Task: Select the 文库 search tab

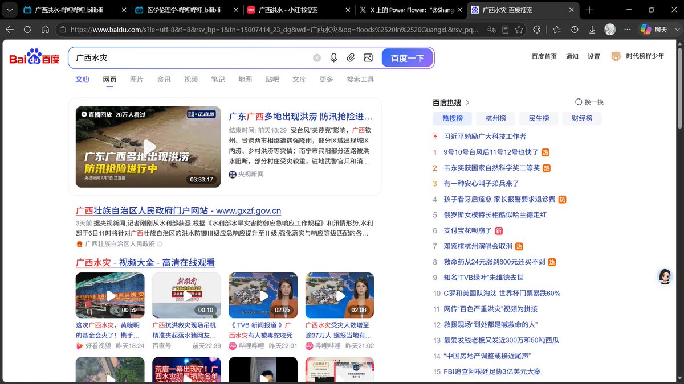Action: [299, 79]
